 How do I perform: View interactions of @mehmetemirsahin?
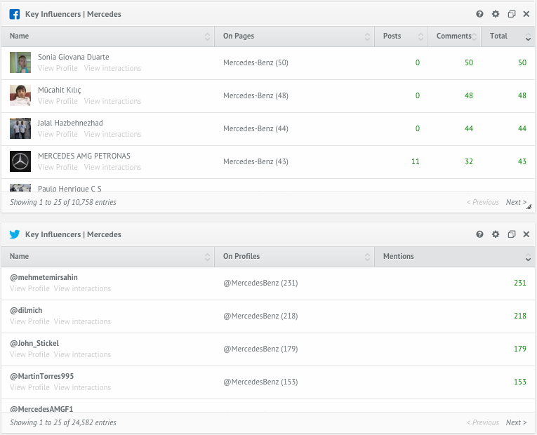click(82, 288)
